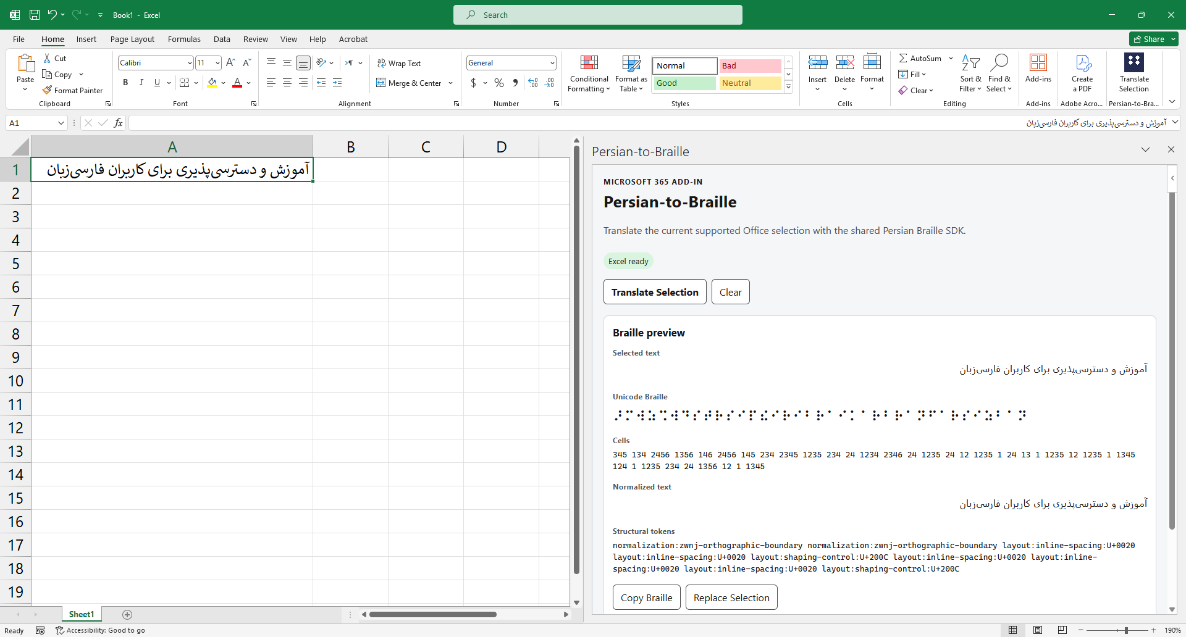Viewport: 1186px width, 637px height.
Task: Click the Paste icon
Action: 25,64
